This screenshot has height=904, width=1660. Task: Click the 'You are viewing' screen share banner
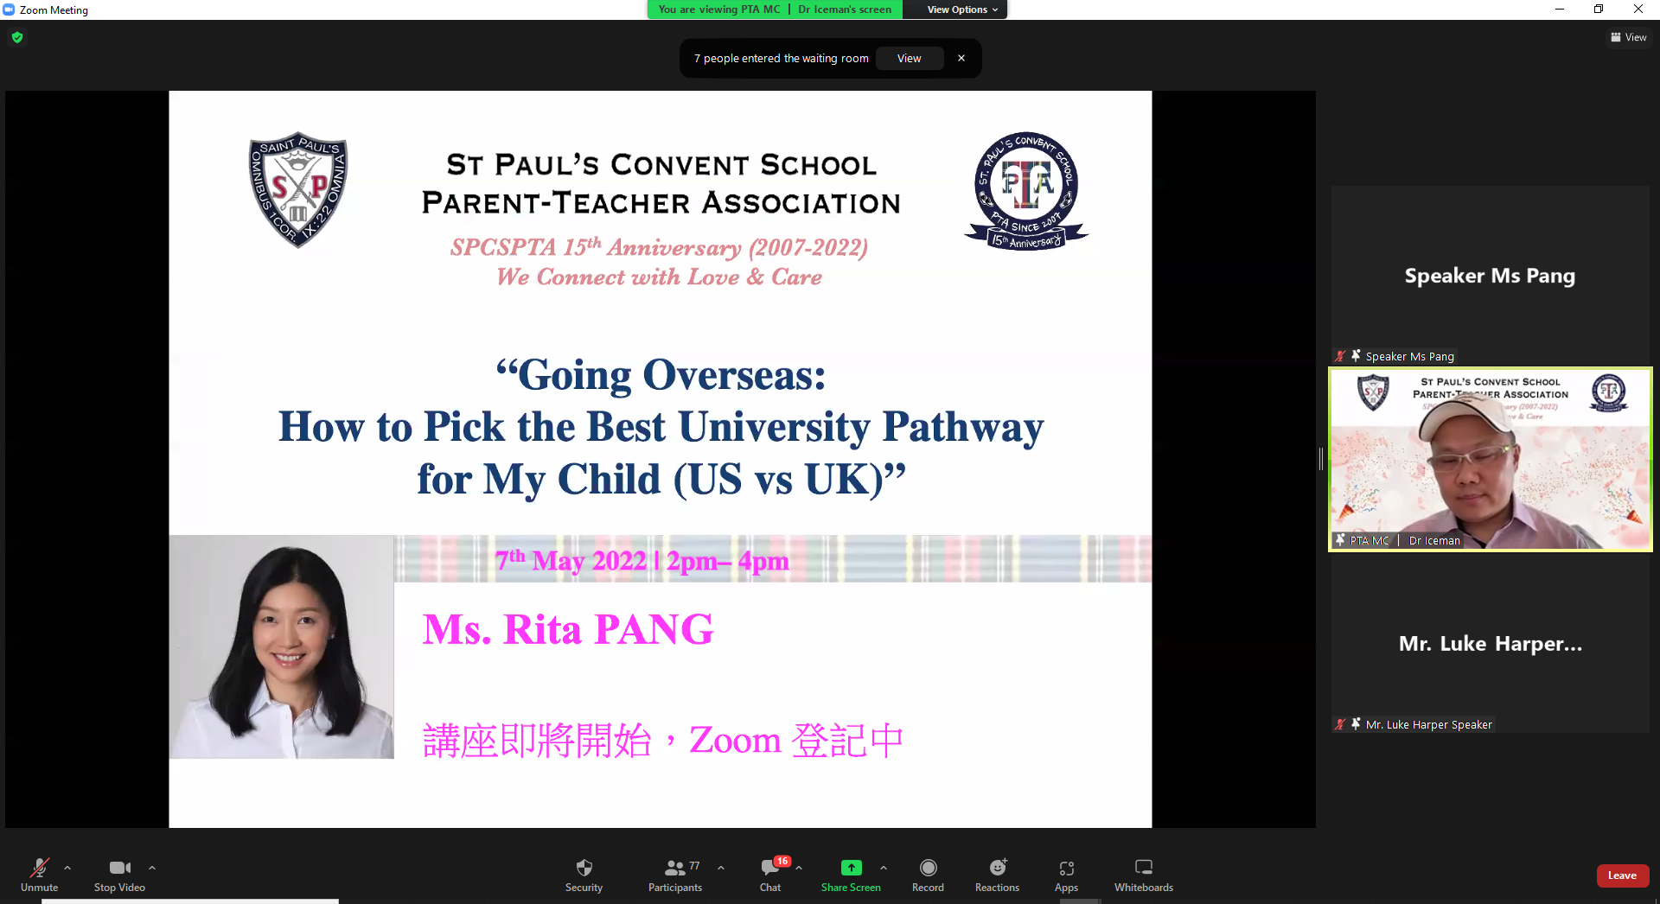775,10
